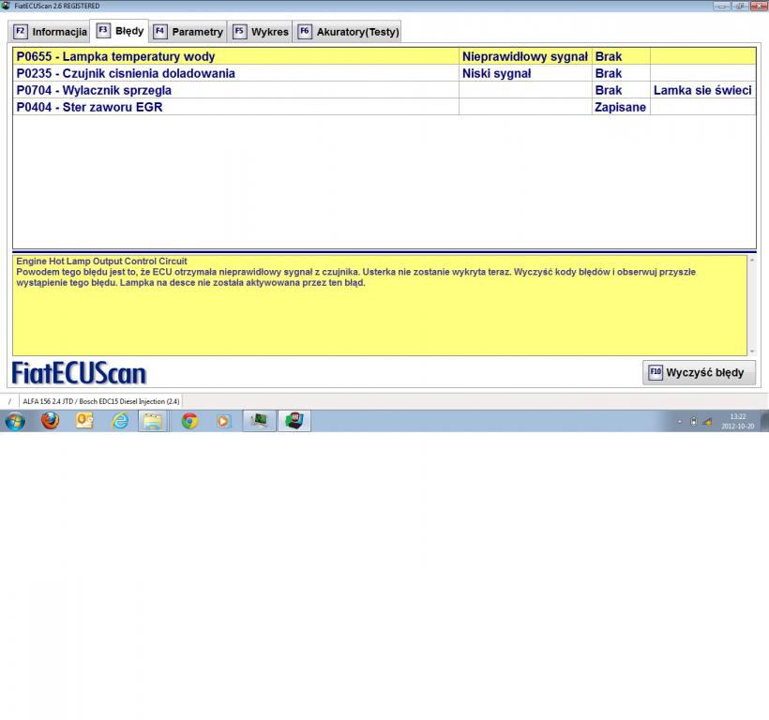Click the 'Zapisane' status cell

point(621,107)
